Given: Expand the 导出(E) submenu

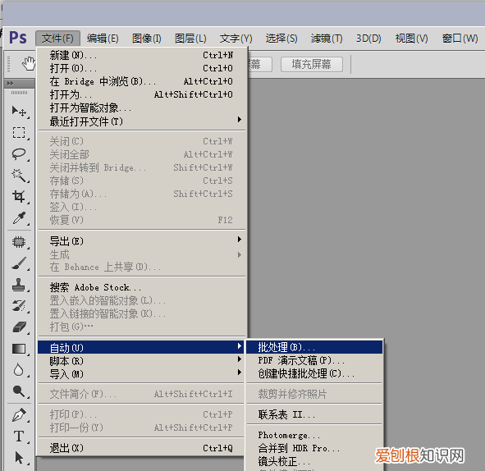Looking at the screenshot, I should (142, 241).
